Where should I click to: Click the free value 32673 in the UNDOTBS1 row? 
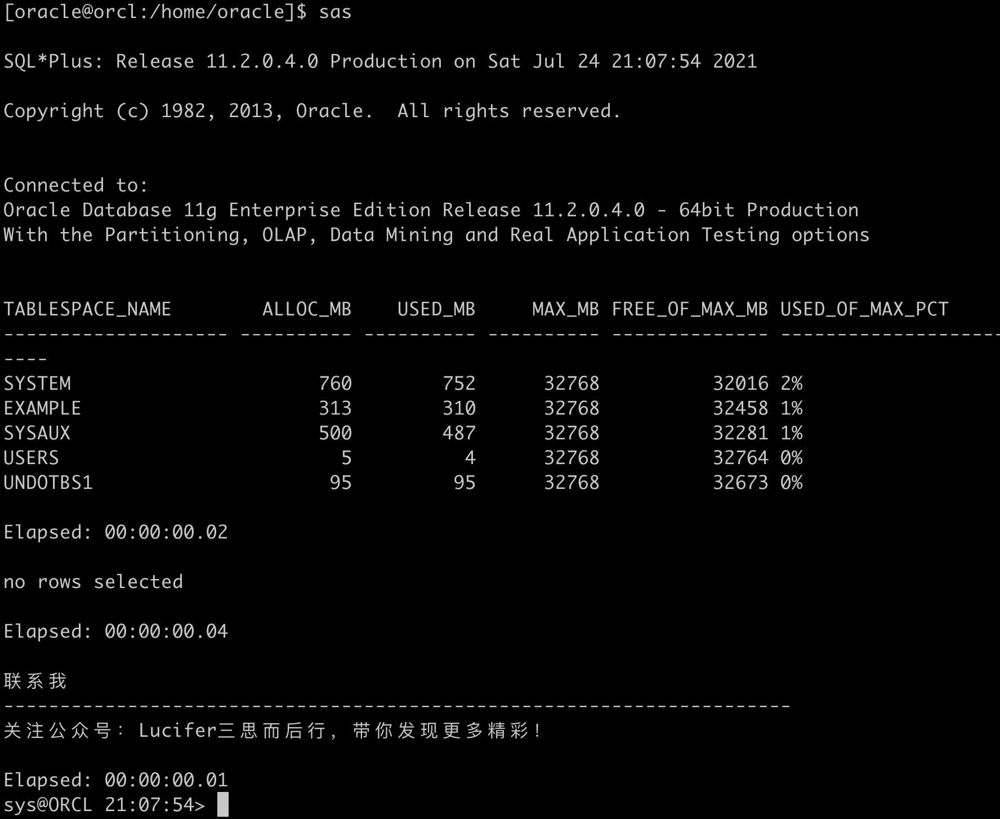click(x=740, y=483)
